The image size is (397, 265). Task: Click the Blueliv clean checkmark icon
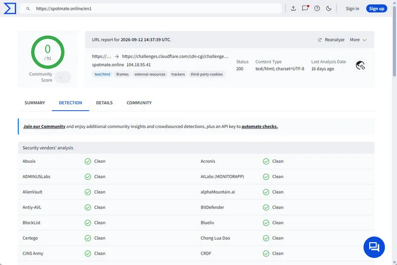click(266, 223)
